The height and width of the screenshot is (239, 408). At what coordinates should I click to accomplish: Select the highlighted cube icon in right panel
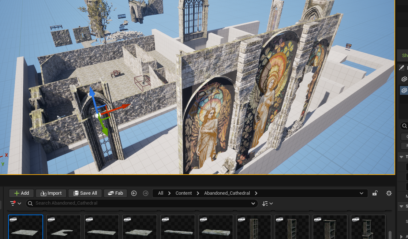pos(404,90)
